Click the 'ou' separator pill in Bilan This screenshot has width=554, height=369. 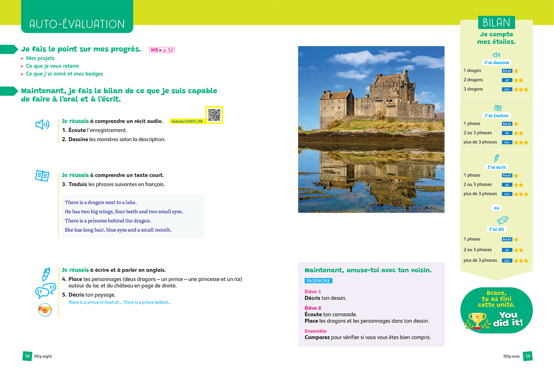(497, 208)
